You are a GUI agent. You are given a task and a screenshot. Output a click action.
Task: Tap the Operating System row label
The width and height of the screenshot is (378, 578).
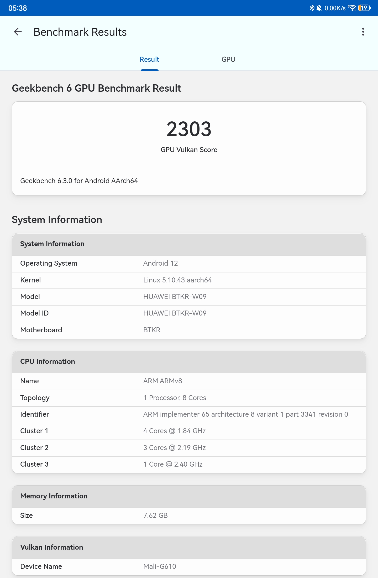(49, 263)
